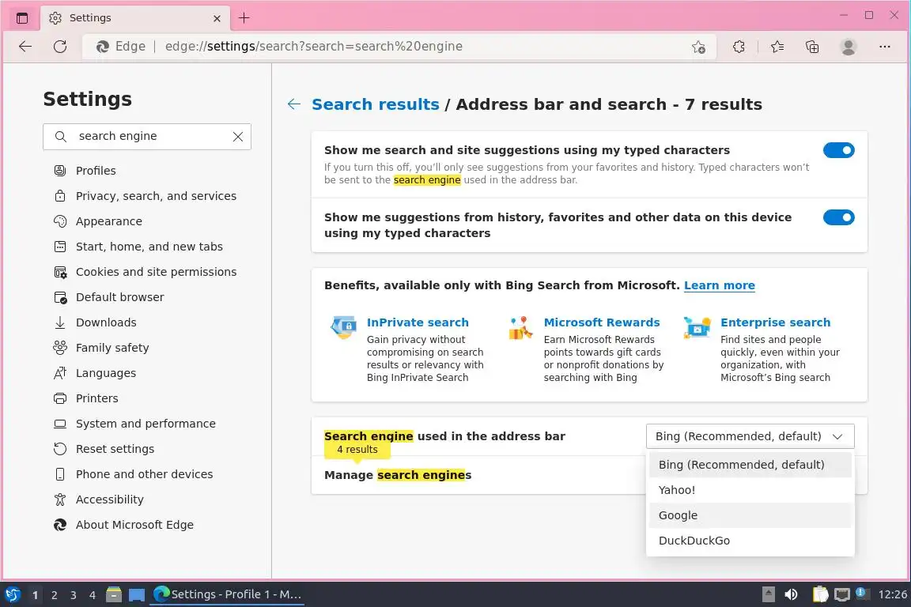Click the address bar URL
This screenshot has height=607, width=911.
pos(314,47)
